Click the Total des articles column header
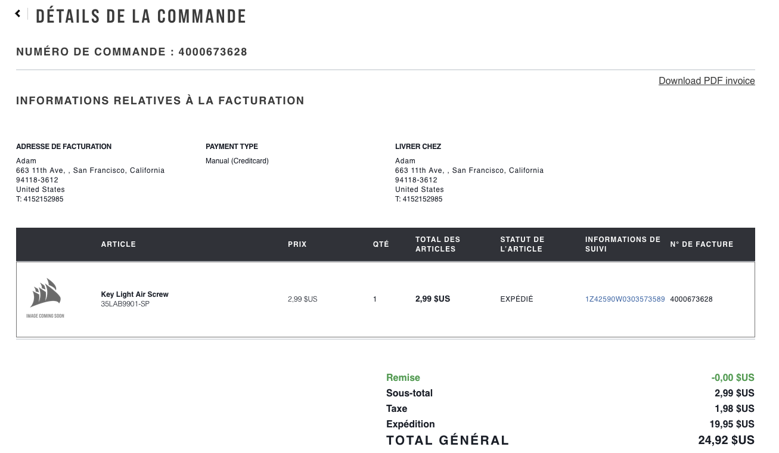779x453 pixels. [x=438, y=244]
